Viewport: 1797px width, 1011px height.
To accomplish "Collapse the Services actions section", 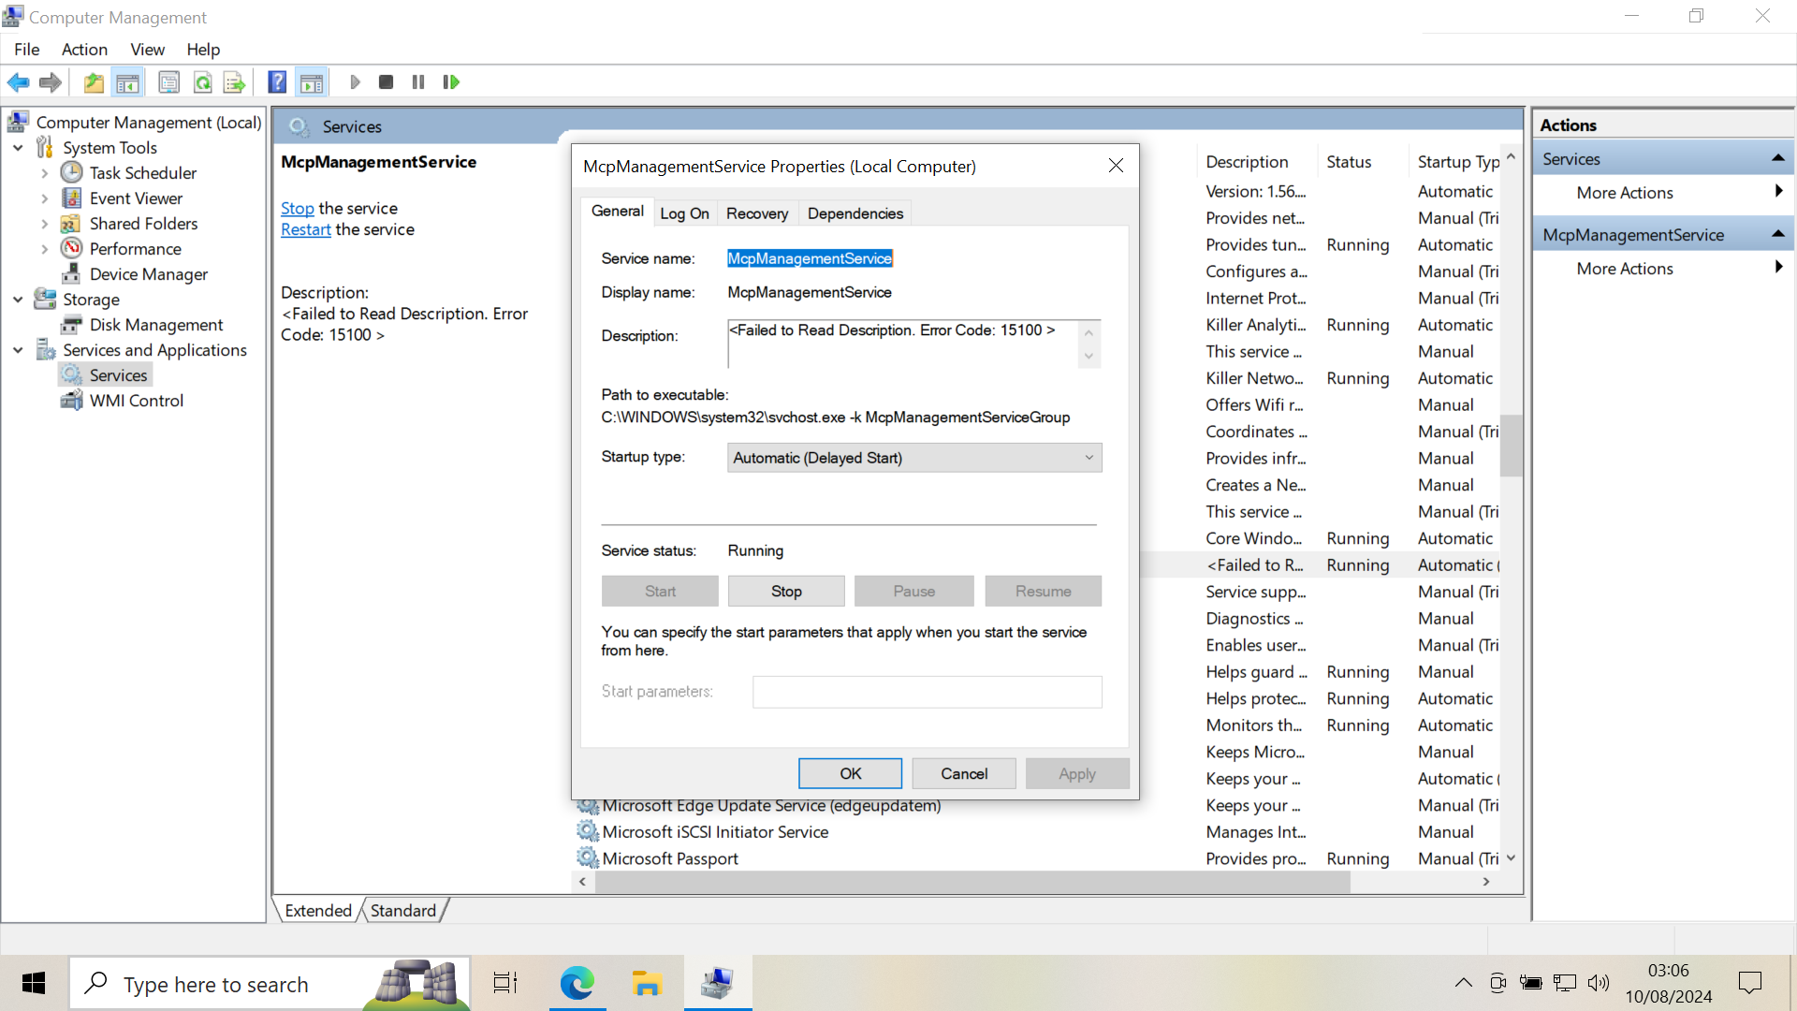I will pos(1777,159).
